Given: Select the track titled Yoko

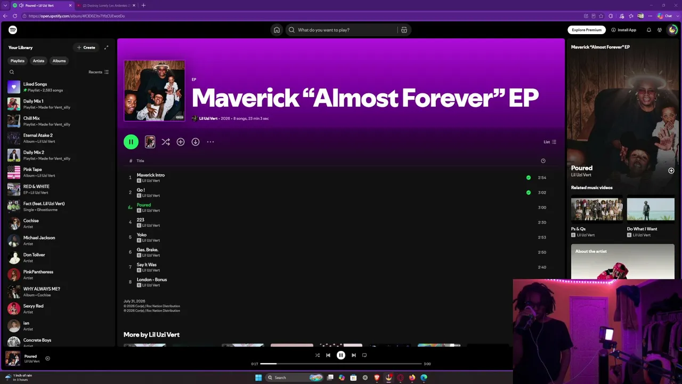Looking at the screenshot, I should 141,235.
